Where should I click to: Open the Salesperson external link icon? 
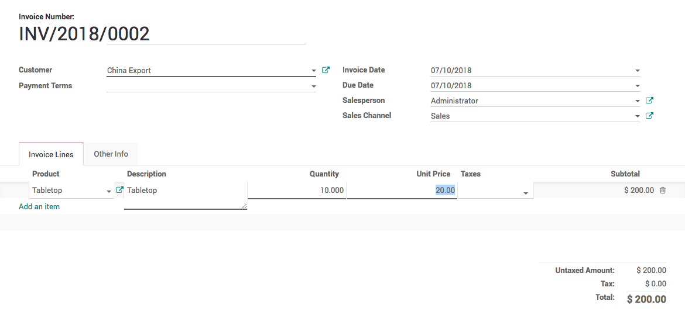649,101
